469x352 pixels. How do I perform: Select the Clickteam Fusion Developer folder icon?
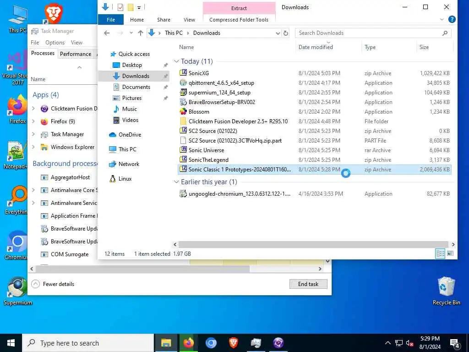tap(183, 121)
